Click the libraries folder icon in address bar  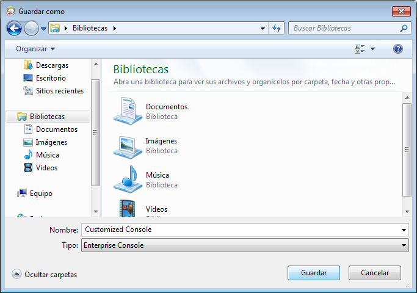coord(55,28)
